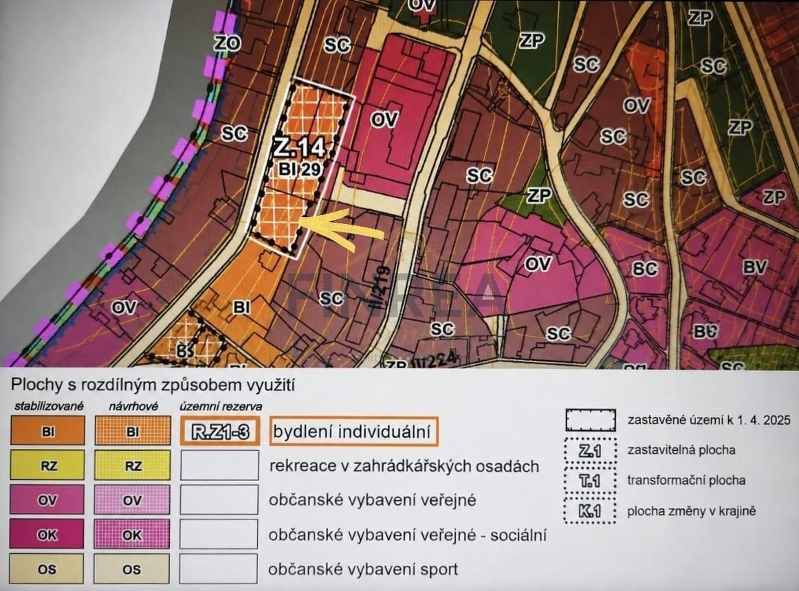Screen dimensions: 799x591
Task: Click the Z.1 zastavitelná plocha symbol
Action: click(x=590, y=450)
